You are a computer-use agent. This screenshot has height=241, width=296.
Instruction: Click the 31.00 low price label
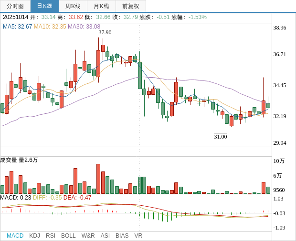coord(221,137)
